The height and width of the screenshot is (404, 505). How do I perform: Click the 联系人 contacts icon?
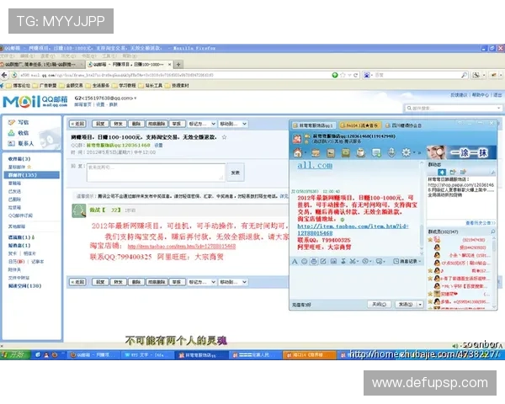click(11, 143)
